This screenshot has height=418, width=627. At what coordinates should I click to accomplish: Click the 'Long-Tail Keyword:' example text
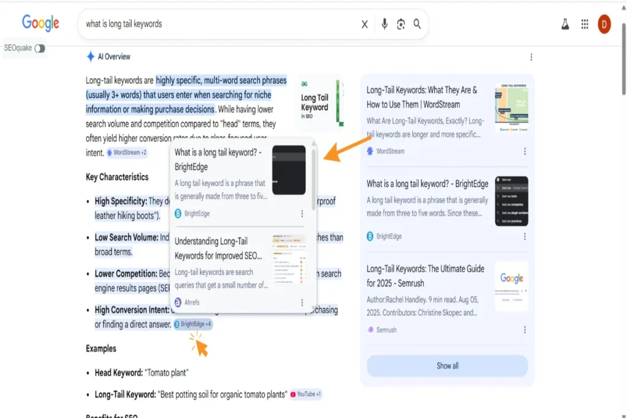[x=125, y=394]
